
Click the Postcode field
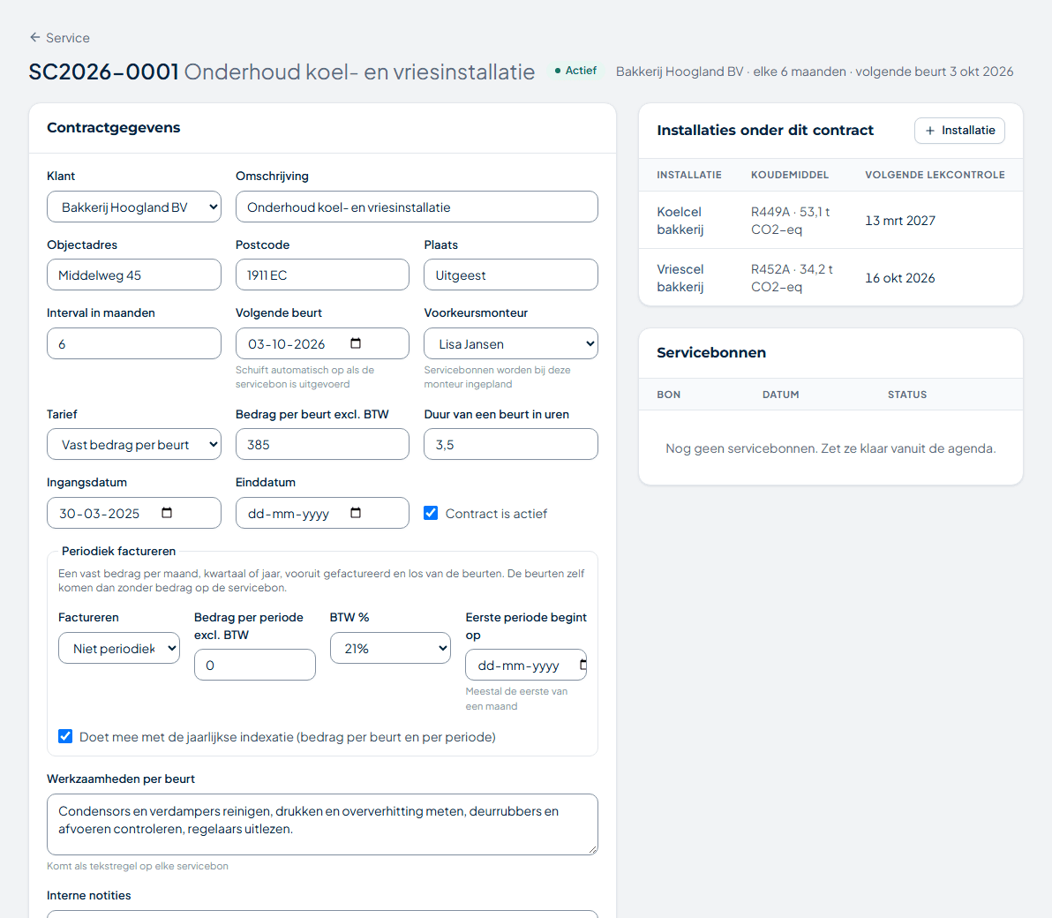[322, 275]
